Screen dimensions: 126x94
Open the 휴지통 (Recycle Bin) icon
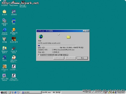click(5, 40)
